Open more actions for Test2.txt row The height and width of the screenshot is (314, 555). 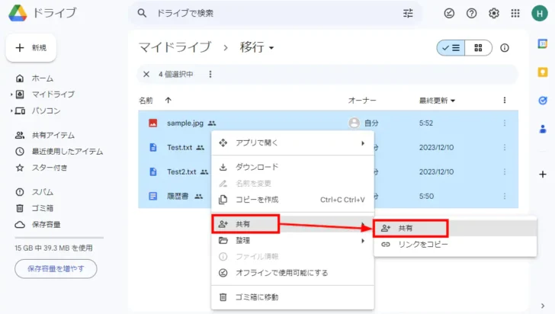coord(505,171)
